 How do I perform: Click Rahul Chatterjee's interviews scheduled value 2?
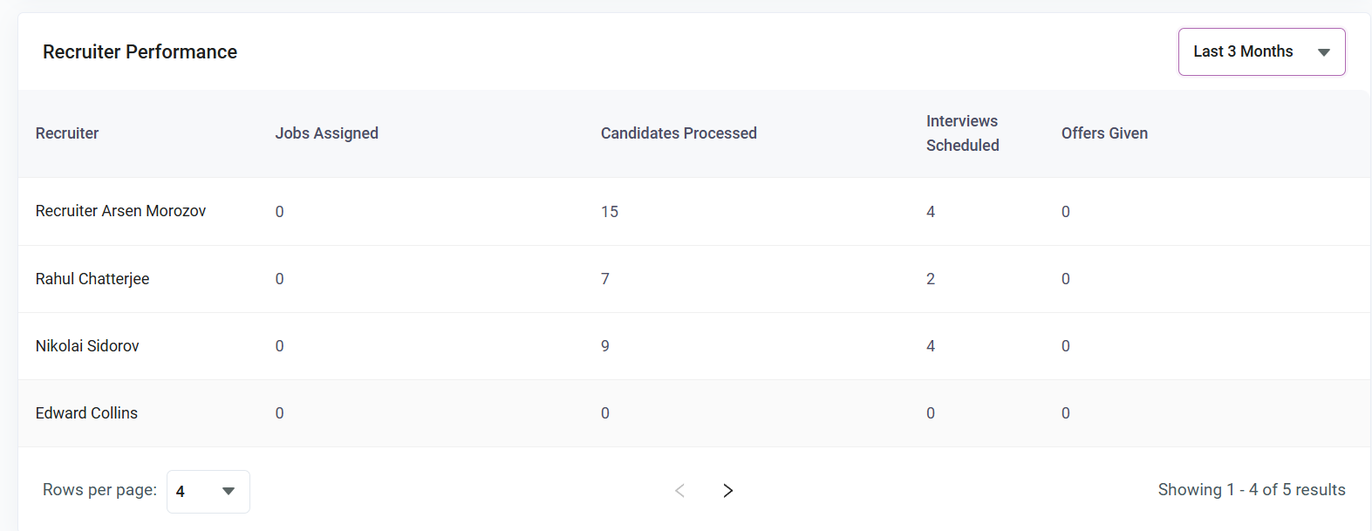(x=931, y=279)
